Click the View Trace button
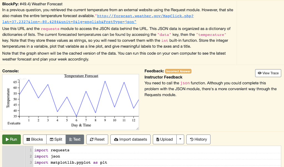Viewport: 284px width, 167px height. pos(268,73)
